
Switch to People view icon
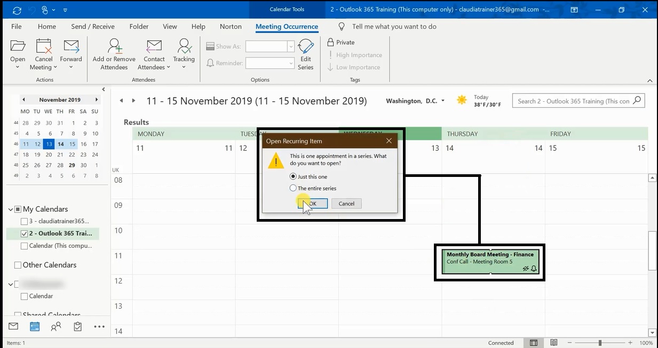[x=56, y=327]
